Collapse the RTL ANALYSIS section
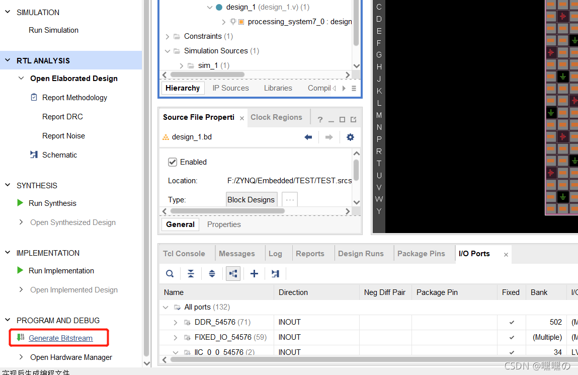The width and height of the screenshot is (578, 375). coord(8,60)
